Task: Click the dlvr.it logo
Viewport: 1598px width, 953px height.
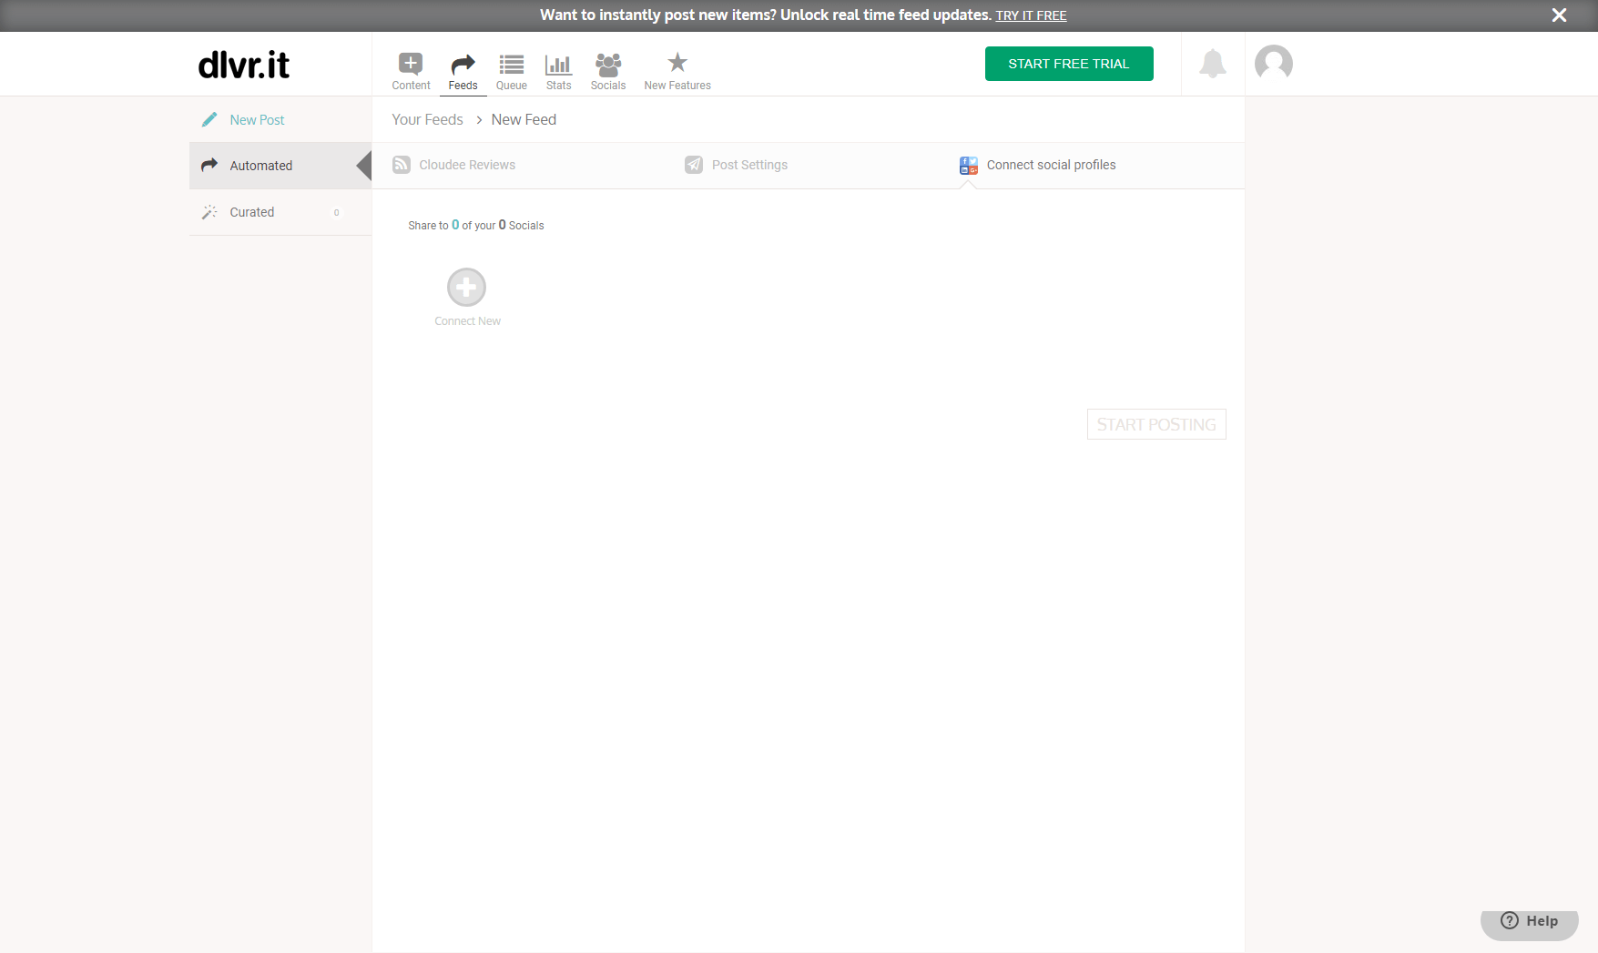Action: click(244, 65)
